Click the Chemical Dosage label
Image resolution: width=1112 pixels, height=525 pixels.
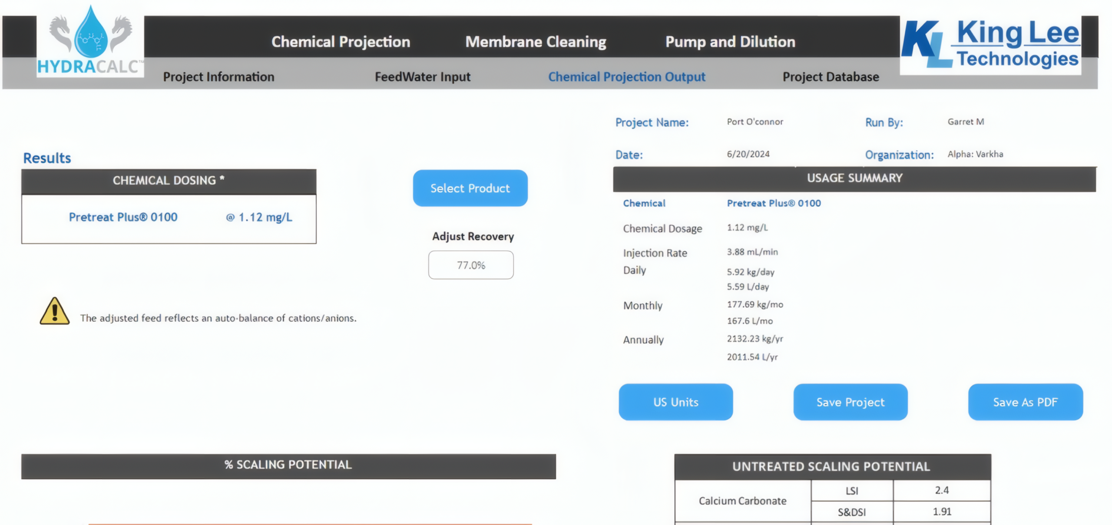coord(662,229)
